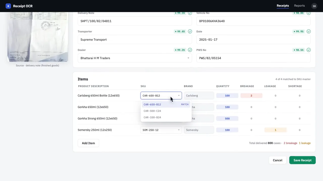
Task: Click the QUANTITY column header
Action: coord(223,86)
